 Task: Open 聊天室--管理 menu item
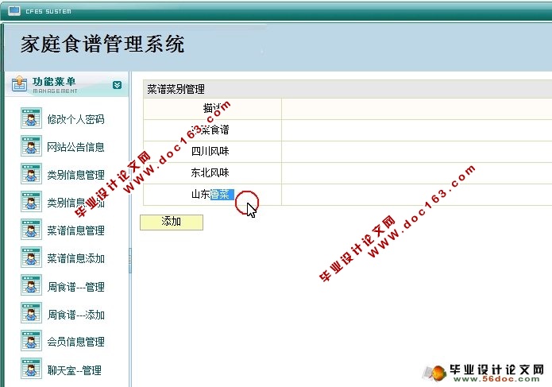pyautogui.click(x=75, y=370)
